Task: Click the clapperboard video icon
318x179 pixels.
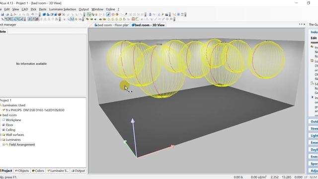Action: 166,14
